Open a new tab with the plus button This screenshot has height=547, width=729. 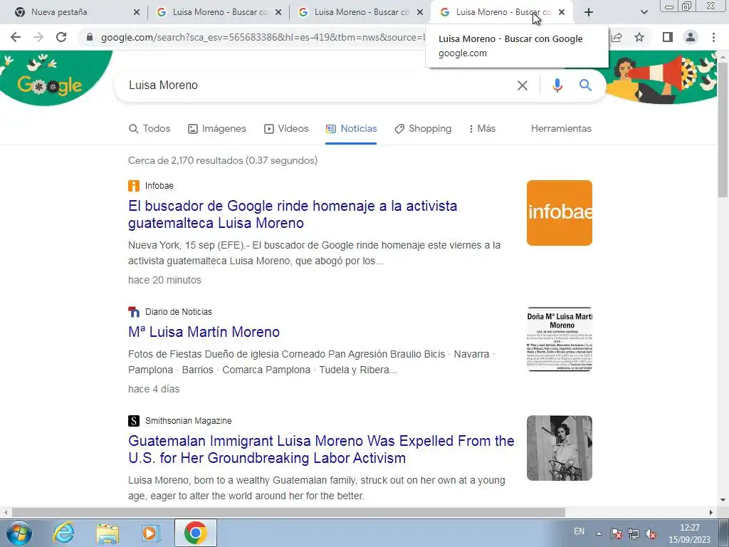[x=589, y=12]
